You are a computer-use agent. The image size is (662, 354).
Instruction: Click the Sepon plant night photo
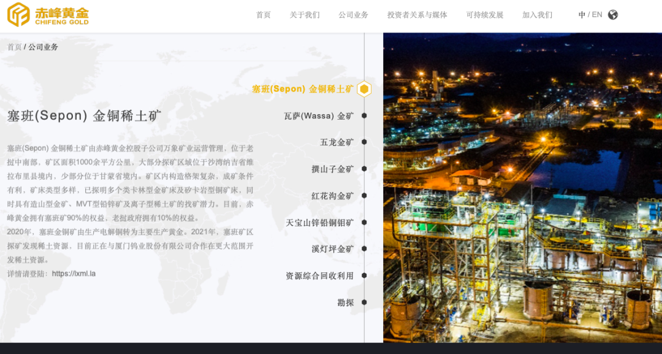coord(522,187)
